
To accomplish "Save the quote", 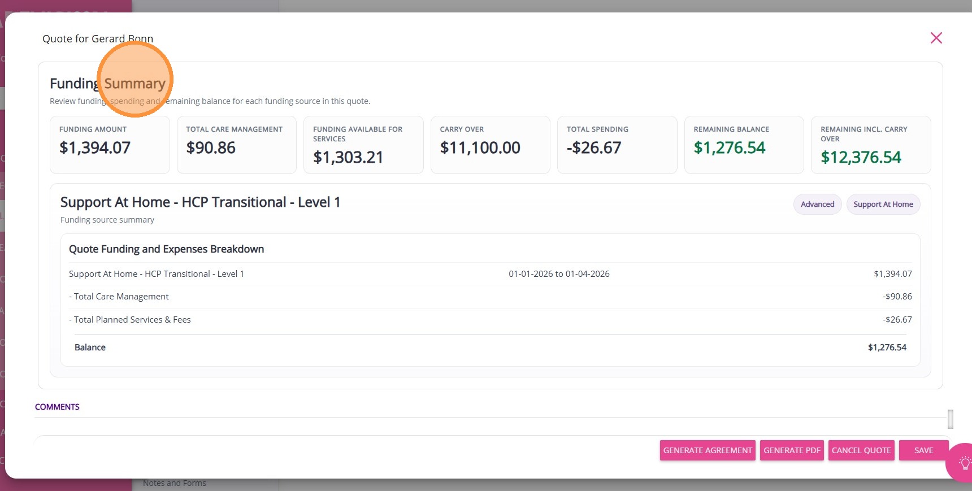I will (x=923, y=450).
